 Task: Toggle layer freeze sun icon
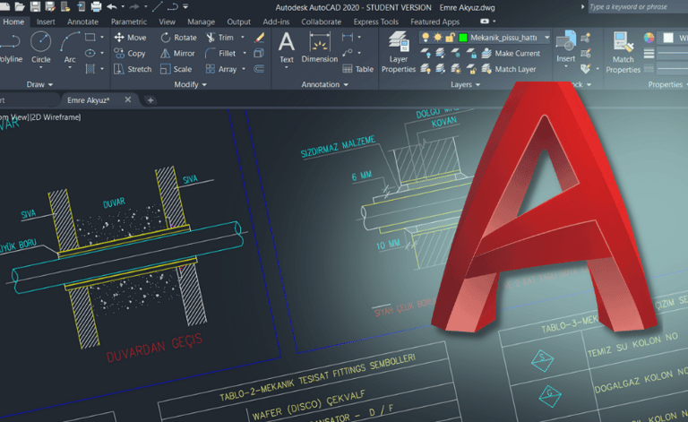(438, 38)
